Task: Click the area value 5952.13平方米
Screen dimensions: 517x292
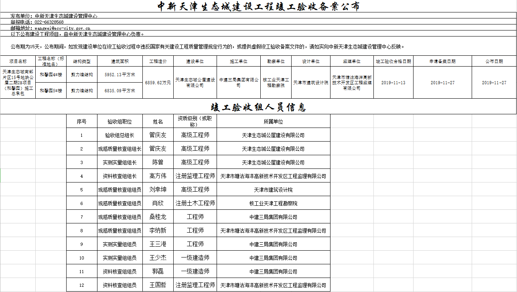Action: point(120,75)
